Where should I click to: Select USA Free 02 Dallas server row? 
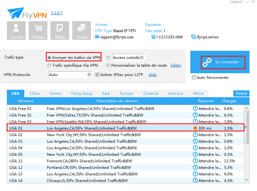click(126, 115)
